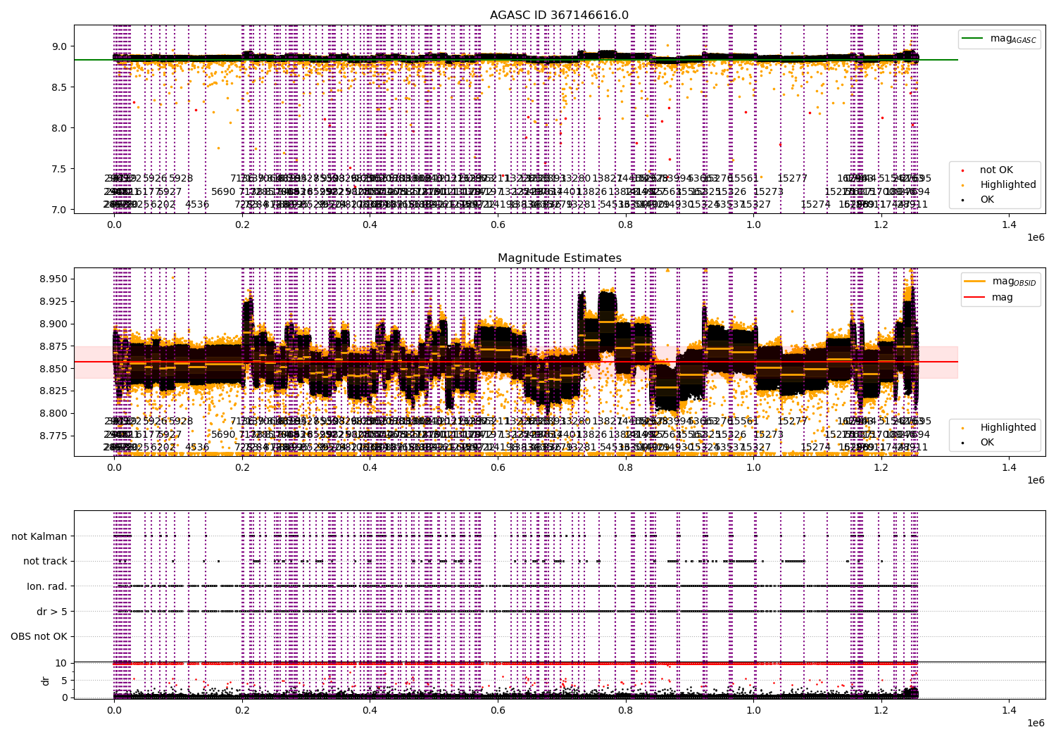Image resolution: width=1056 pixels, height=739 pixels.
Task: Select the mag AGASC legend entry
Action: click(999, 39)
